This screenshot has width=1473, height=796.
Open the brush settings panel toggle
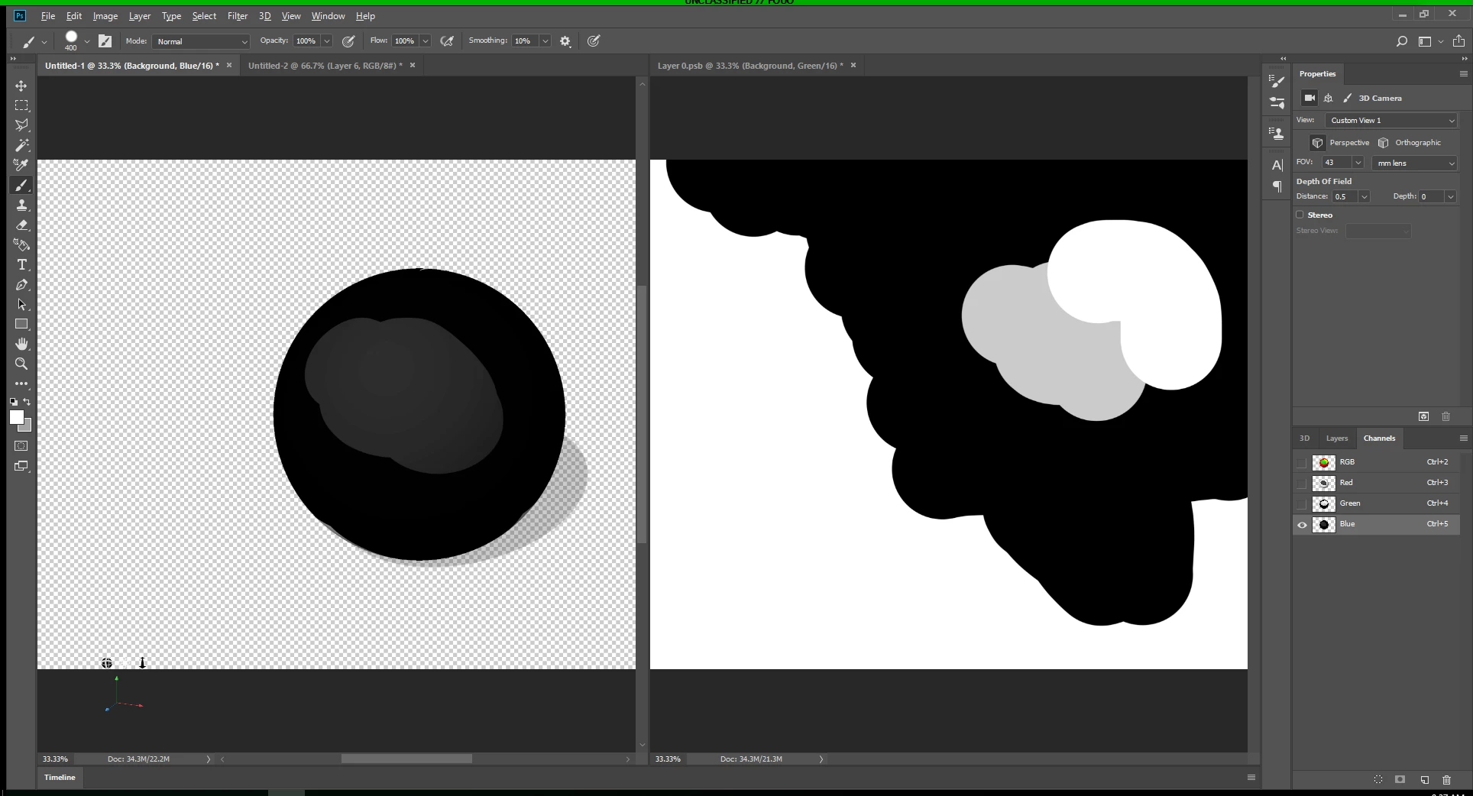tap(105, 41)
